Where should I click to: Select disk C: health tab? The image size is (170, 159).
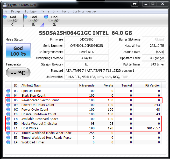[13, 21]
